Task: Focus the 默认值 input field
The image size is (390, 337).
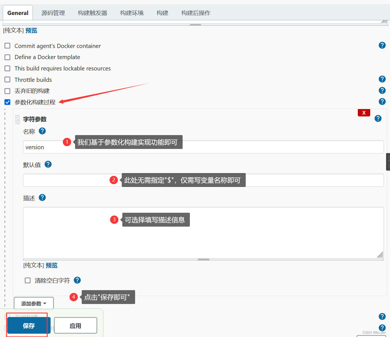Action: click(203, 180)
